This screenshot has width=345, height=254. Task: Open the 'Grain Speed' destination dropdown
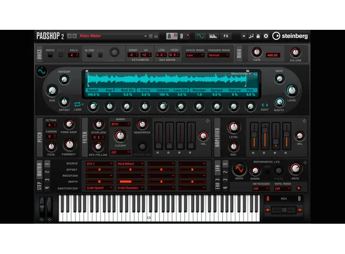click(100, 188)
